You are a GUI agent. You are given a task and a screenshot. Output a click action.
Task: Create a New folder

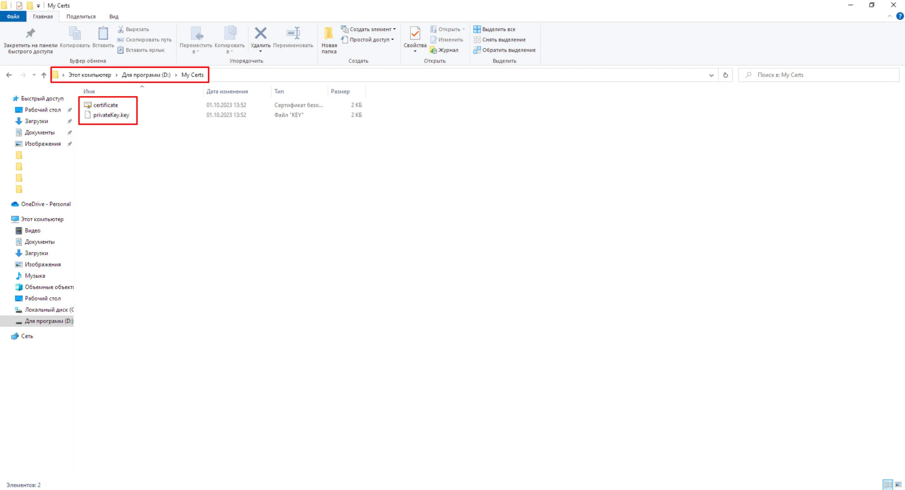(x=329, y=40)
